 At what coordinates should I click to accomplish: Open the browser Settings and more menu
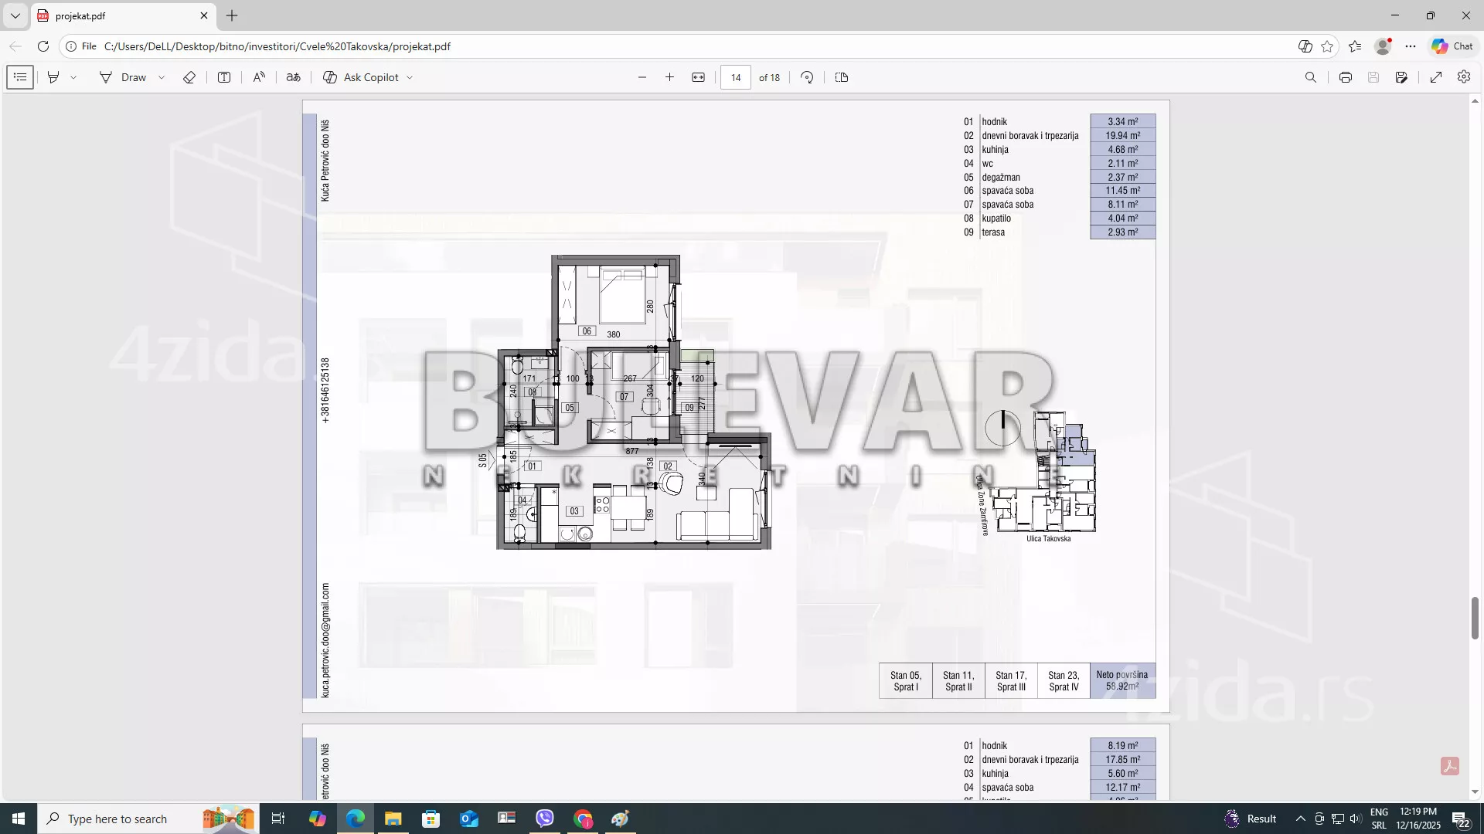point(1411,46)
